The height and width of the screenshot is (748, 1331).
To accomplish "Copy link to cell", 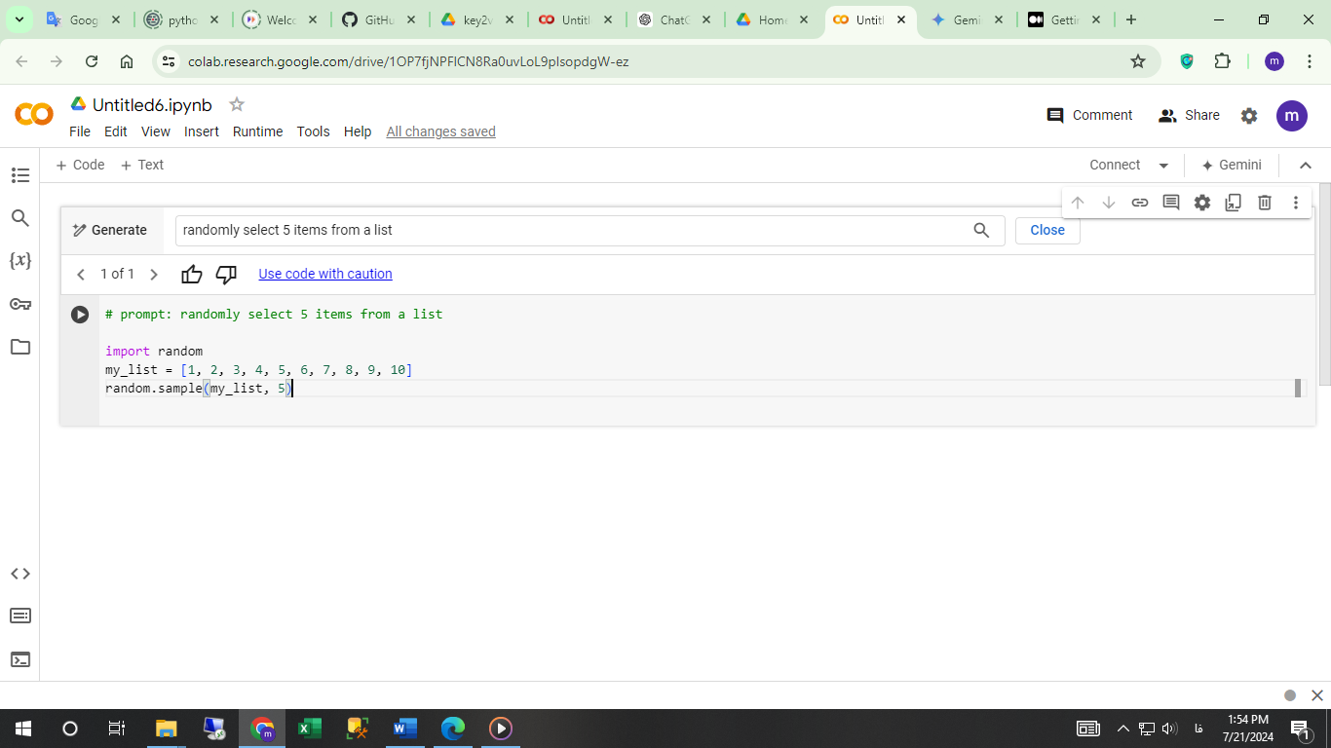I will [1140, 203].
